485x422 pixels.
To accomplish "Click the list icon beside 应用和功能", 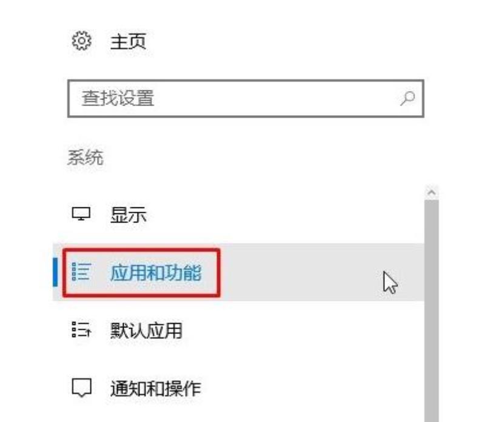I will (82, 272).
